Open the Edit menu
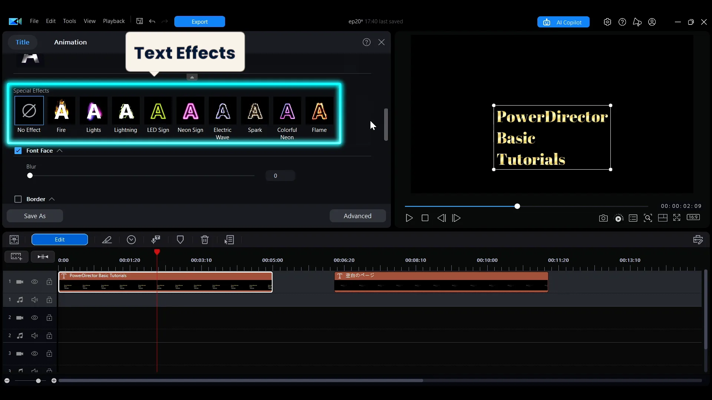Viewport: 712px width, 400px height. (x=50, y=21)
